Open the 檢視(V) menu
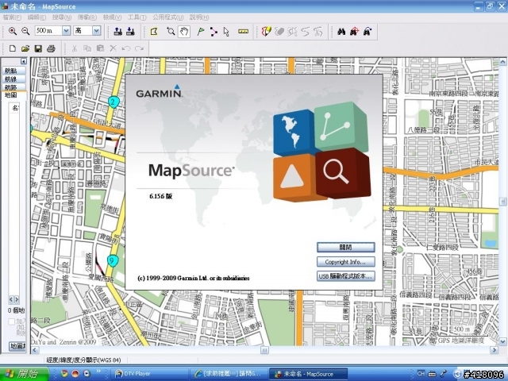Viewport: 508px width, 381px height. coord(112,17)
